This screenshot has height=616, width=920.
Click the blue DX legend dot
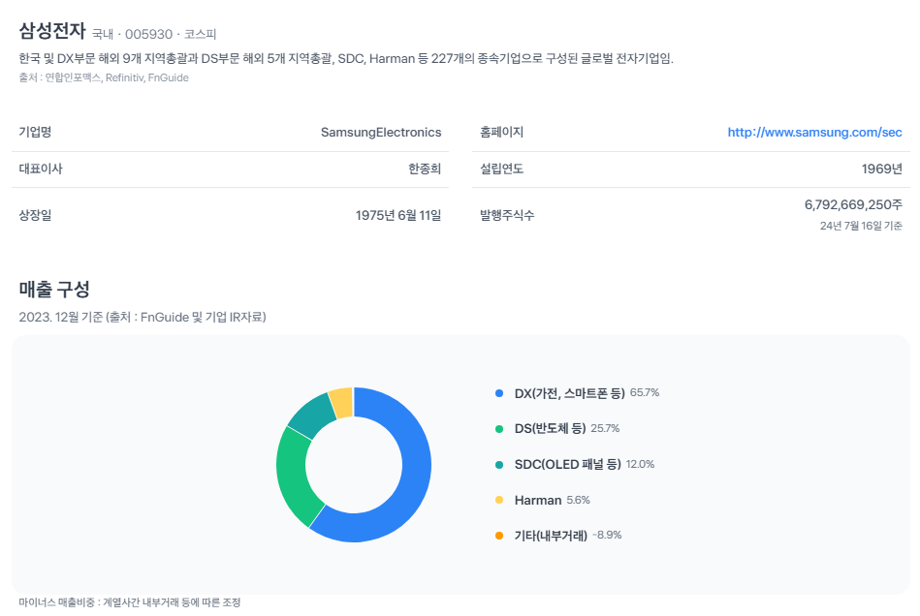click(x=499, y=393)
